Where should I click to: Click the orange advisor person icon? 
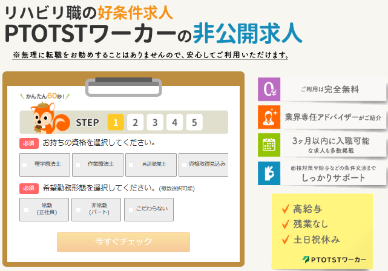click(x=269, y=117)
